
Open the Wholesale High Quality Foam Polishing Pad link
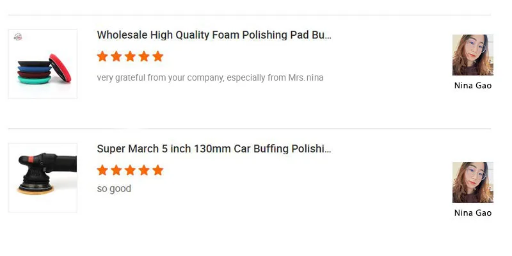214,35
